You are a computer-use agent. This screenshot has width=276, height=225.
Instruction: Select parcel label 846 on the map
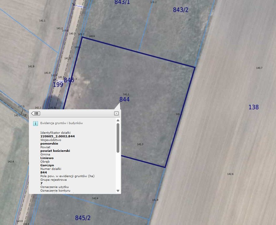[69, 80]
